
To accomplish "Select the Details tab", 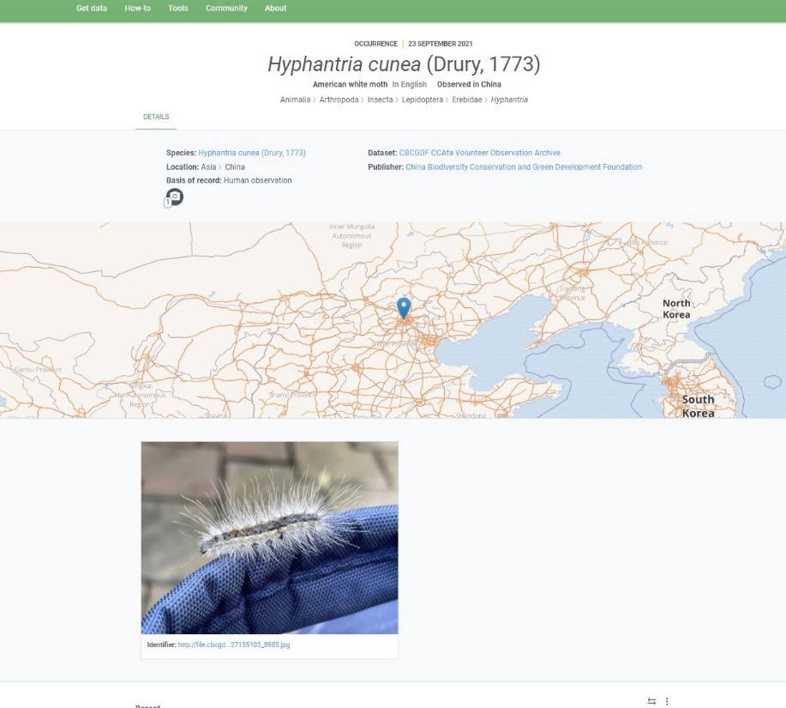I will pos(156,117).
